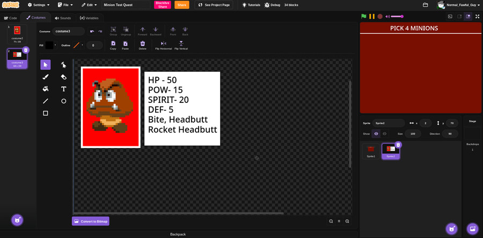483x238 pixels.
Task: Select Sprite1 in the sprite list
Action: [x=371, y=151]
